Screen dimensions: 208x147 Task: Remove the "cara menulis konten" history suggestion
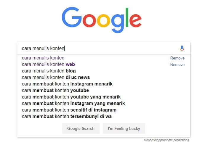177,58
